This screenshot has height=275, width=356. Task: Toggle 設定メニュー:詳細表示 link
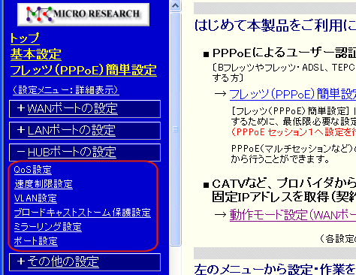coord(66,90)
